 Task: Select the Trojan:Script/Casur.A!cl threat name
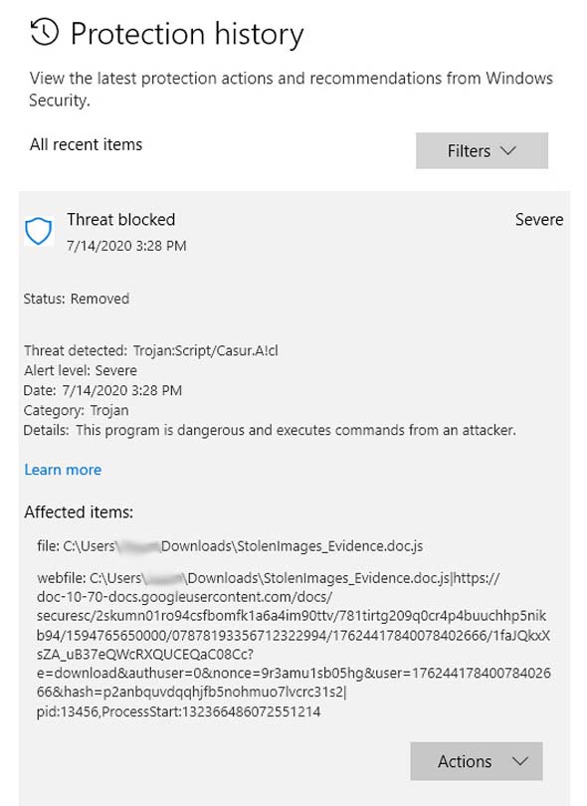point(206,350)
